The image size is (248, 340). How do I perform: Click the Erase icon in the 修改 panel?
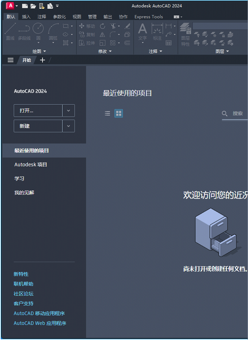[x=127, y=26]
